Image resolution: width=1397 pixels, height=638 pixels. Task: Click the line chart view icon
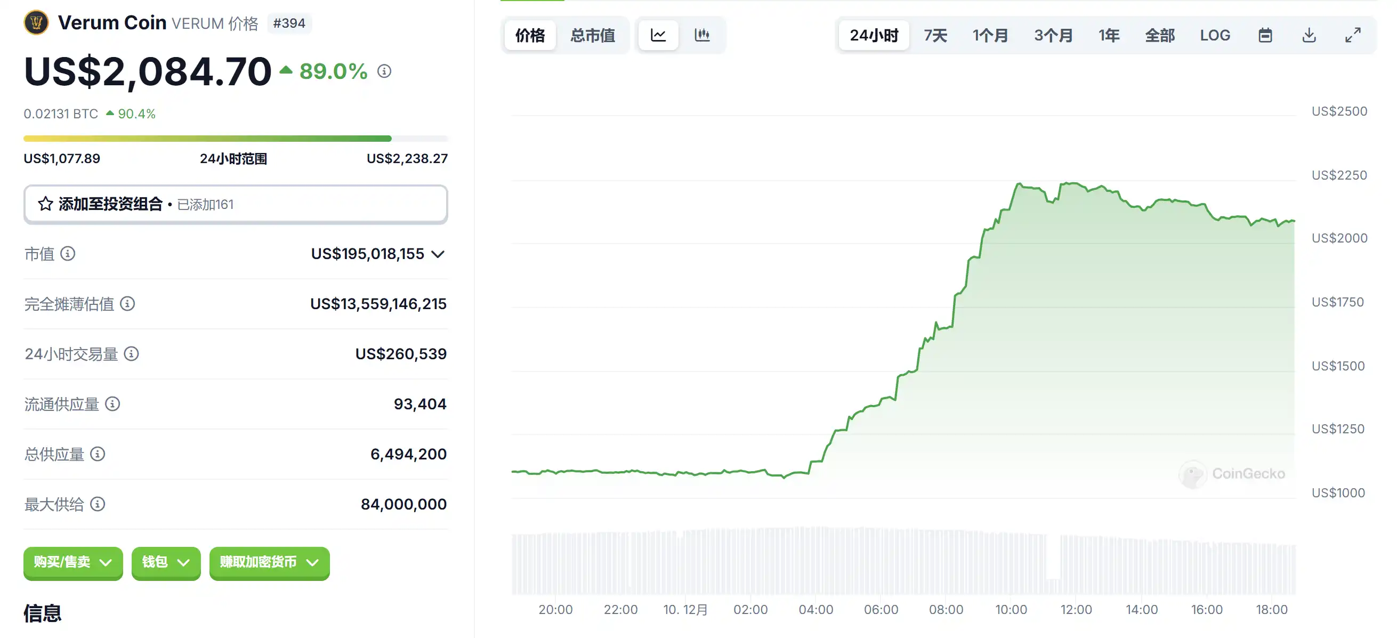click(658, 35)
